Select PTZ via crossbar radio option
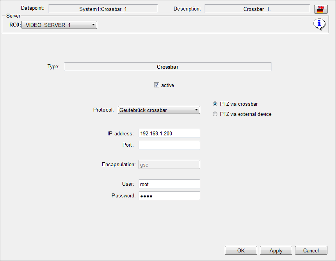 tap(215, 104)
